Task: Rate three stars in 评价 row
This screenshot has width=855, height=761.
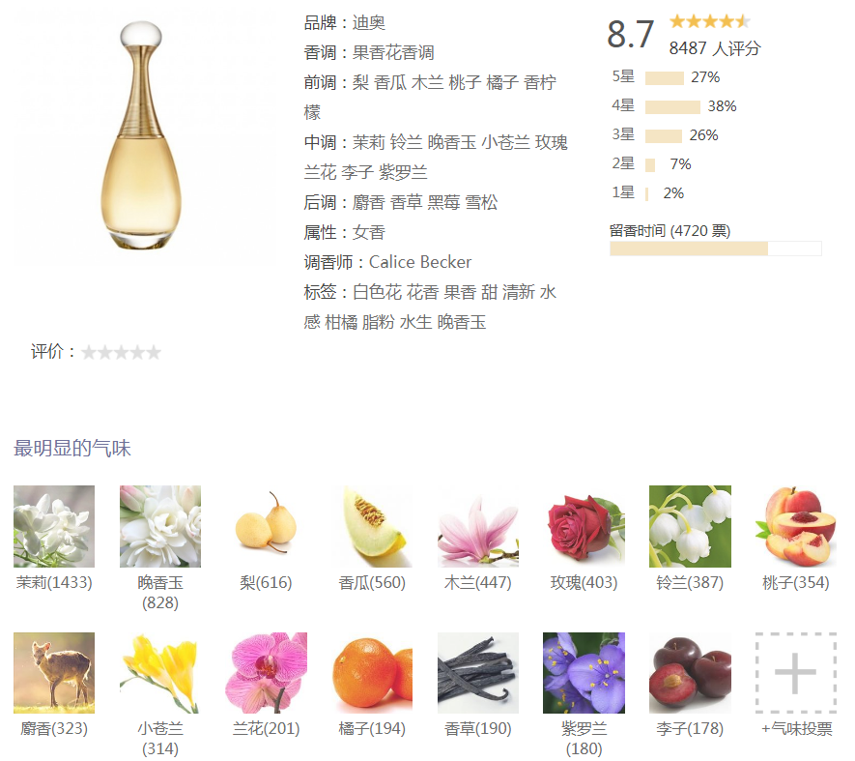Action: 121,352
